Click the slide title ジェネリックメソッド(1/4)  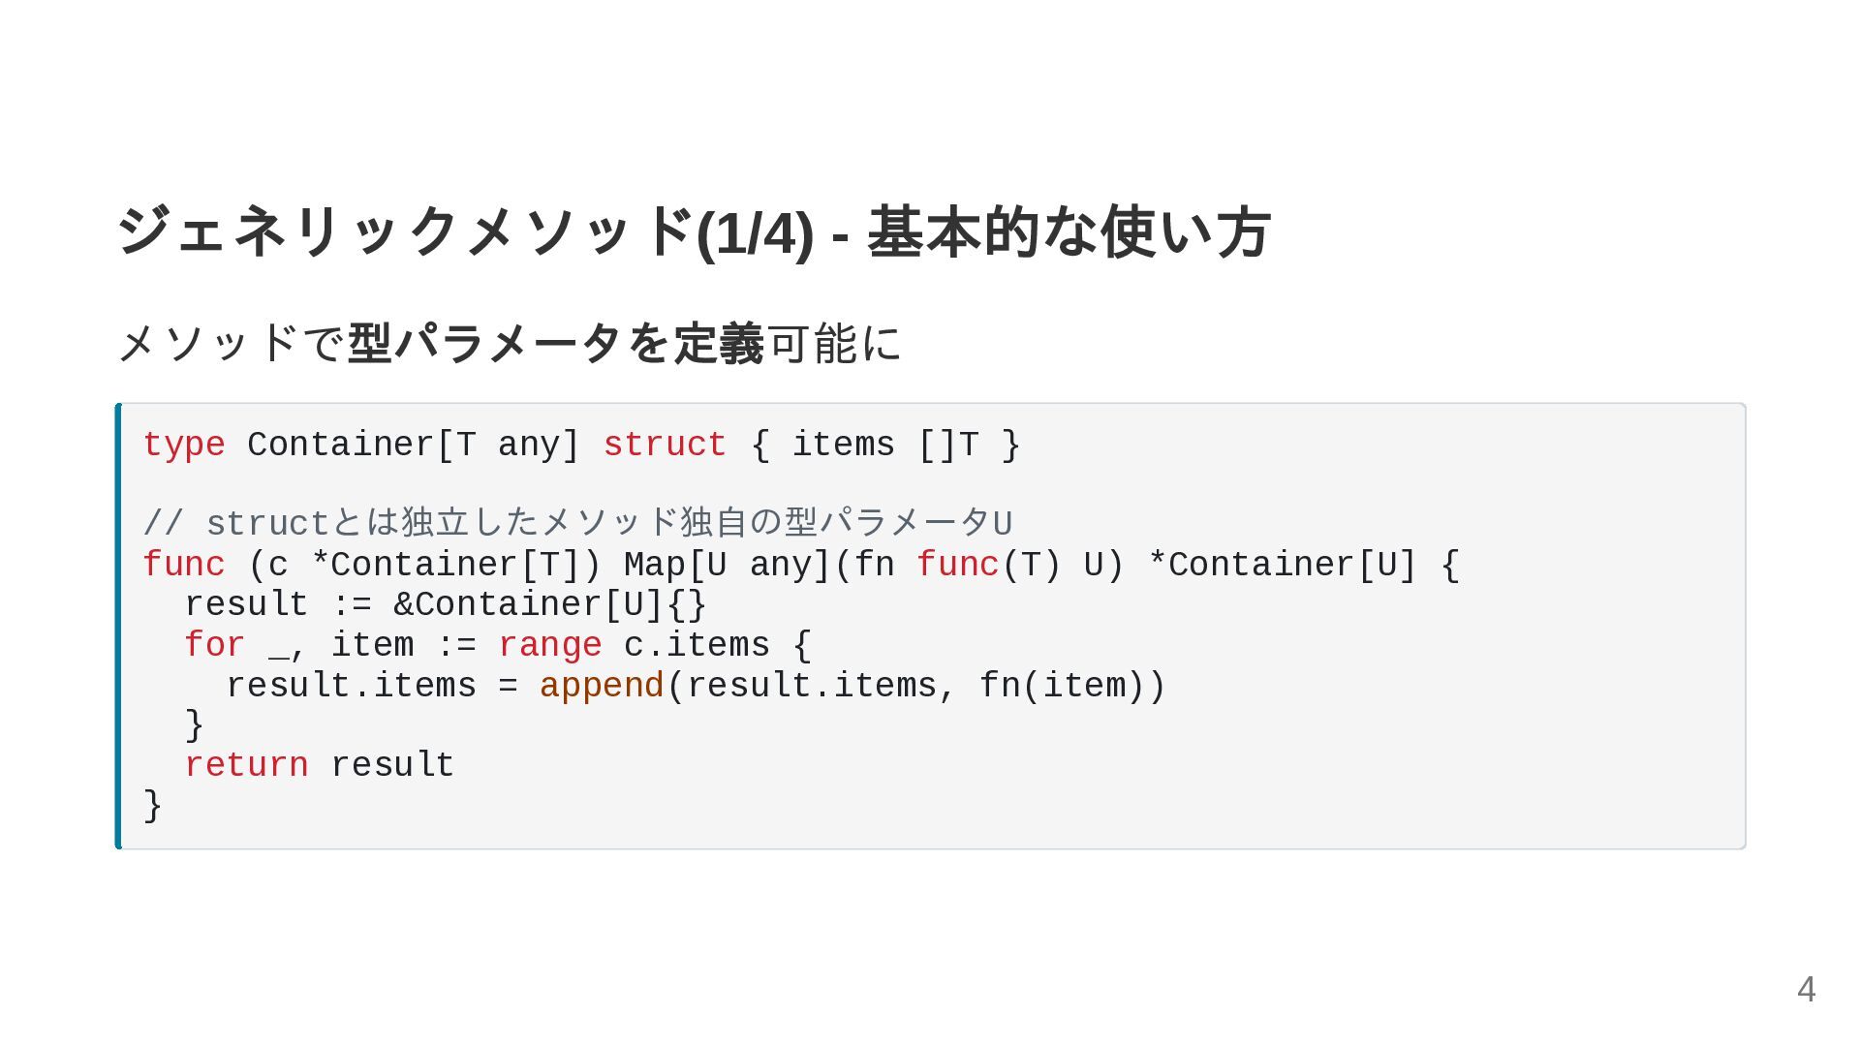point(465,232)
